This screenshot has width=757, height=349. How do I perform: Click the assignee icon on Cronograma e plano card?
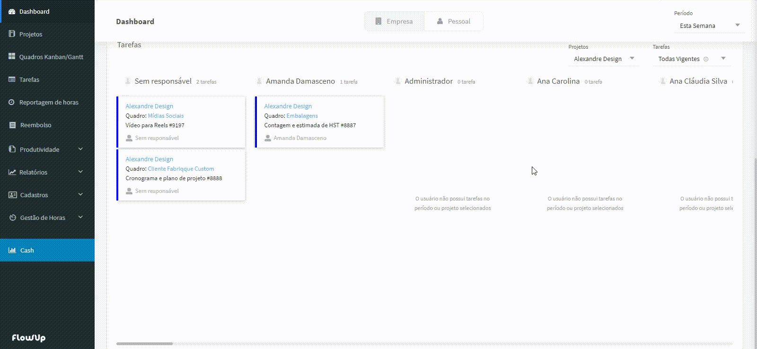point(129,191)
